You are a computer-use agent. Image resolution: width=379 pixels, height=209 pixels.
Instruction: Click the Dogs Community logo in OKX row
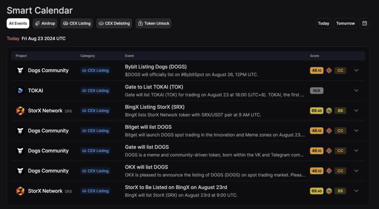click(20, 171)
